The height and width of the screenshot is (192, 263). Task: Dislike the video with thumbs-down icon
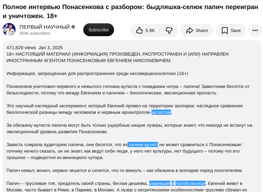169,30
